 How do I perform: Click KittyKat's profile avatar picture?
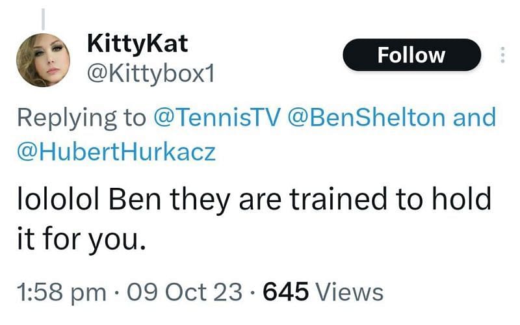43,60
